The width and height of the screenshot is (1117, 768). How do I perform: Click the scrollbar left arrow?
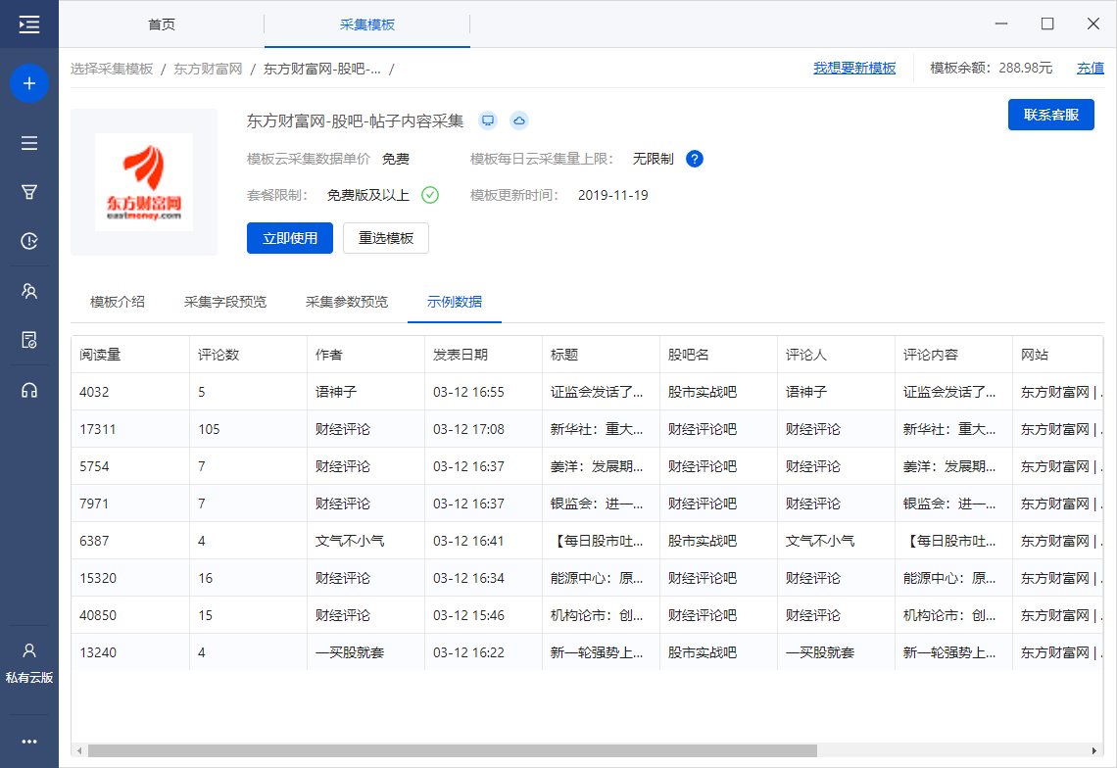79,751
